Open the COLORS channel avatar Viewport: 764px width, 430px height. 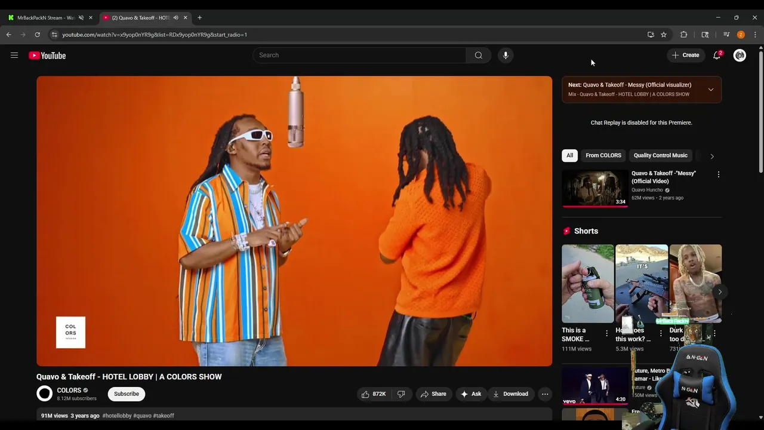[x=45, y=394]
